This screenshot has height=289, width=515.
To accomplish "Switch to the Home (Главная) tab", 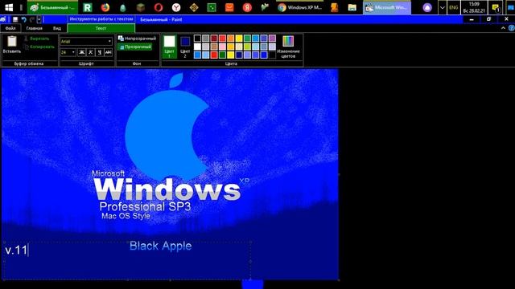I will point(34,28).
